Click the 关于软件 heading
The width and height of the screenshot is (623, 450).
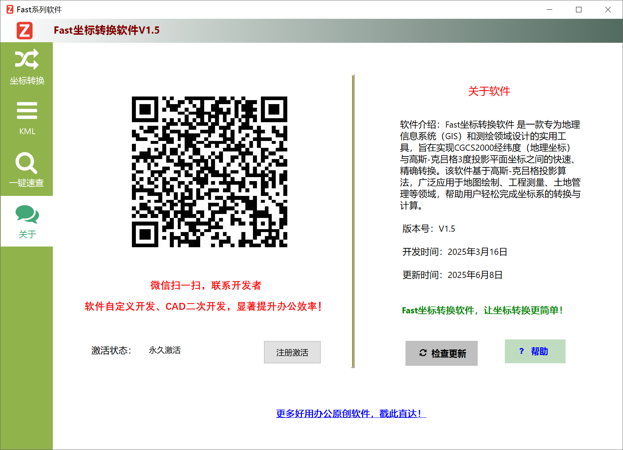pos(489,91)
